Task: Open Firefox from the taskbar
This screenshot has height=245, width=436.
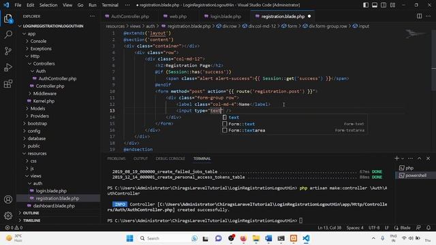Action: coord(243,238)
